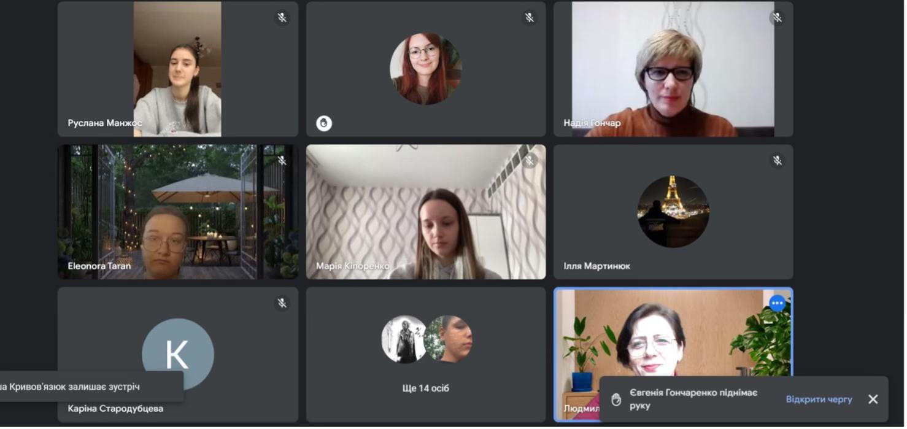Screen dimensions: 907x429
Task: Click muted mic icon on Каріна Стародубцева tile
Action: 282,303
